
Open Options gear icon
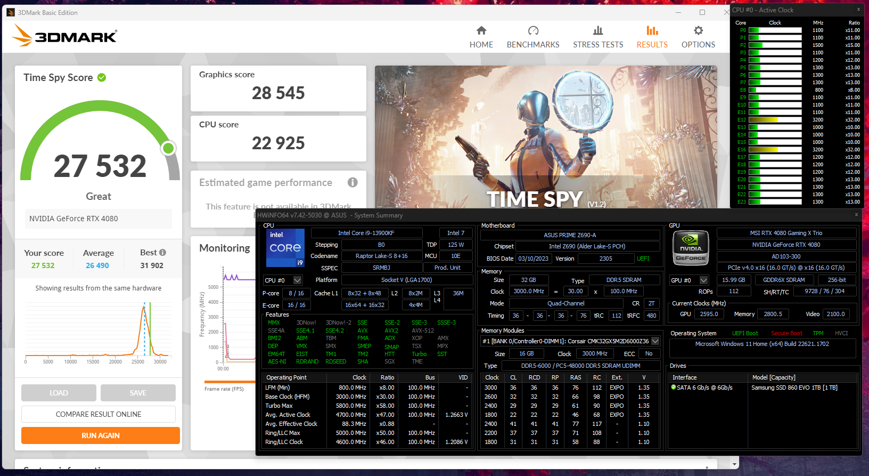(x=698, y=31)
